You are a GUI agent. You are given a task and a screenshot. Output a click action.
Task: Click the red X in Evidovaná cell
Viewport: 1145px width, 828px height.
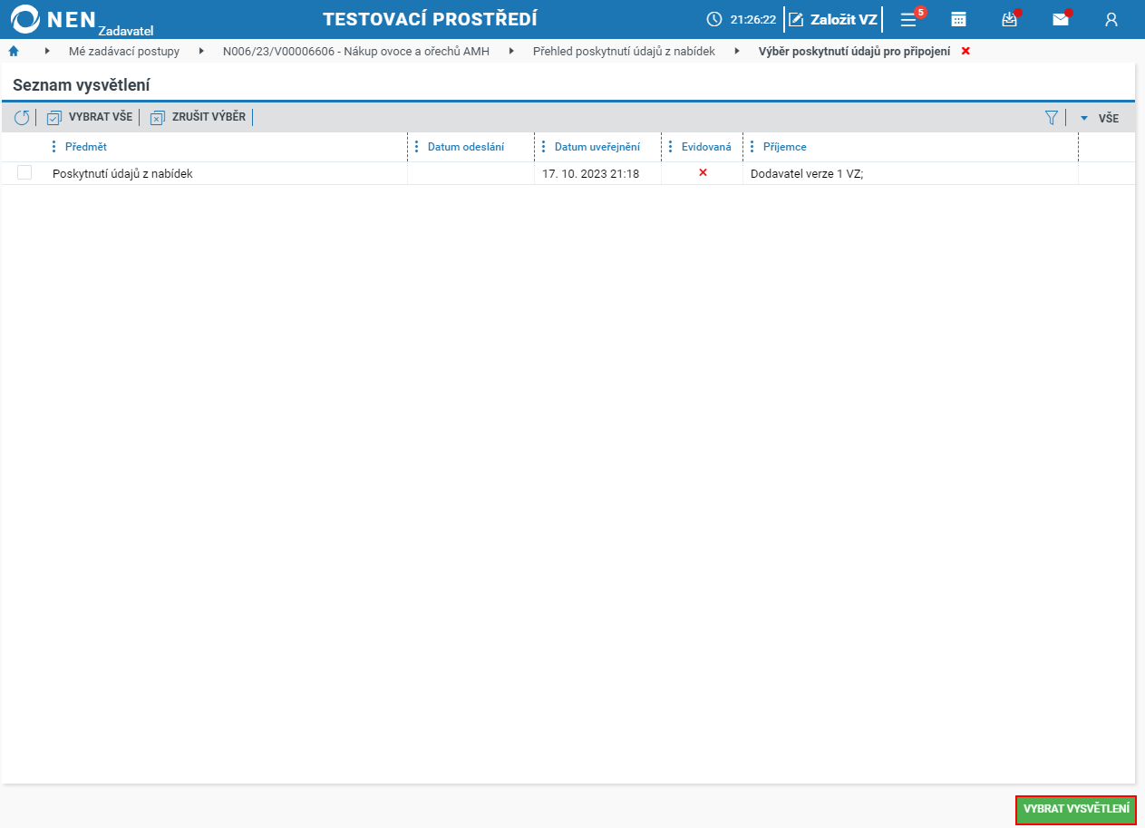pyautogui.click(x=703, y=172)
